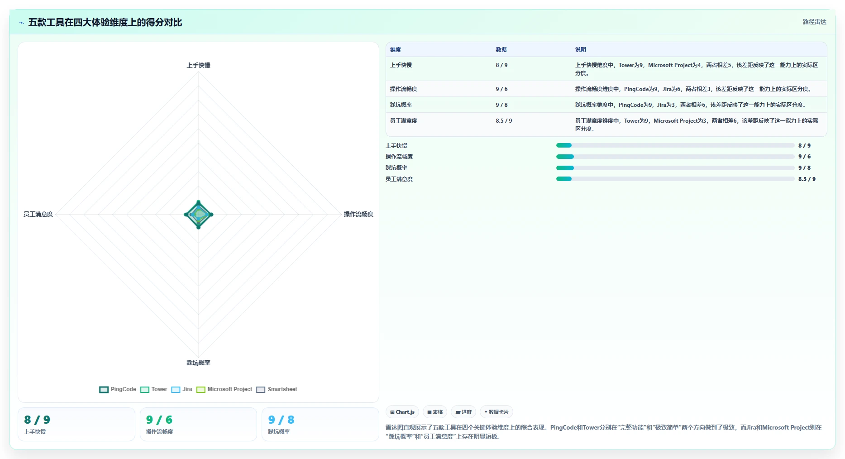Image resolution: width=845 pixels, height=459 pixels.
Task: Click the description paragraph starting 雷达图直观展示
Action: pyautogui.click(x=603, y=432)
